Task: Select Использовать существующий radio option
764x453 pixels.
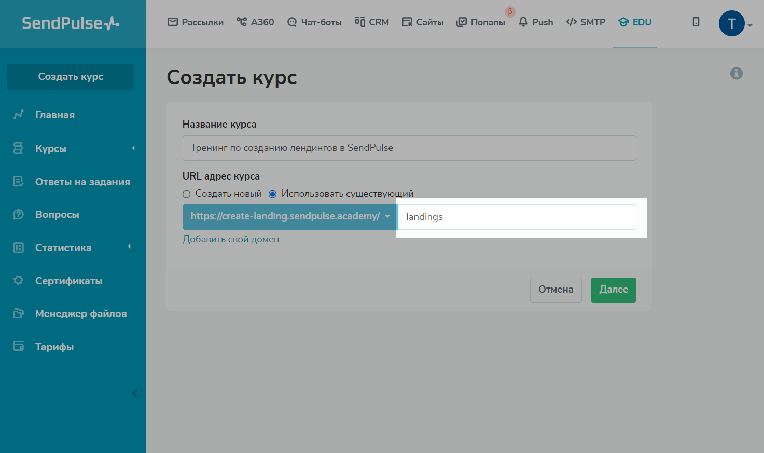Action: 273,194
